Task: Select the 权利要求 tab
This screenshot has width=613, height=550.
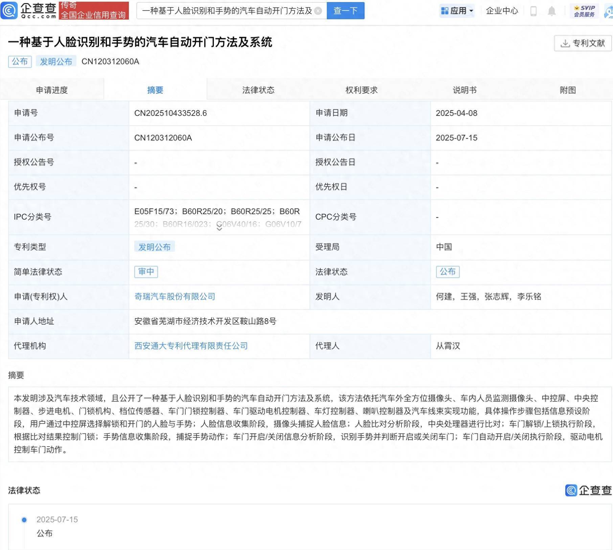Action: click(x=362, y=90)
